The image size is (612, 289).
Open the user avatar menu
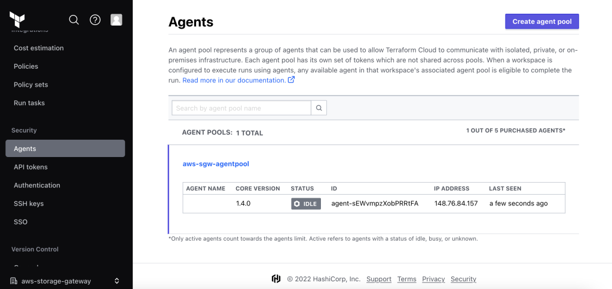(x=117, y=20)
